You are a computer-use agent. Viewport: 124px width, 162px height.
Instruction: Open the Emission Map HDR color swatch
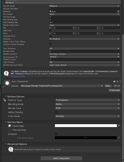86,138
